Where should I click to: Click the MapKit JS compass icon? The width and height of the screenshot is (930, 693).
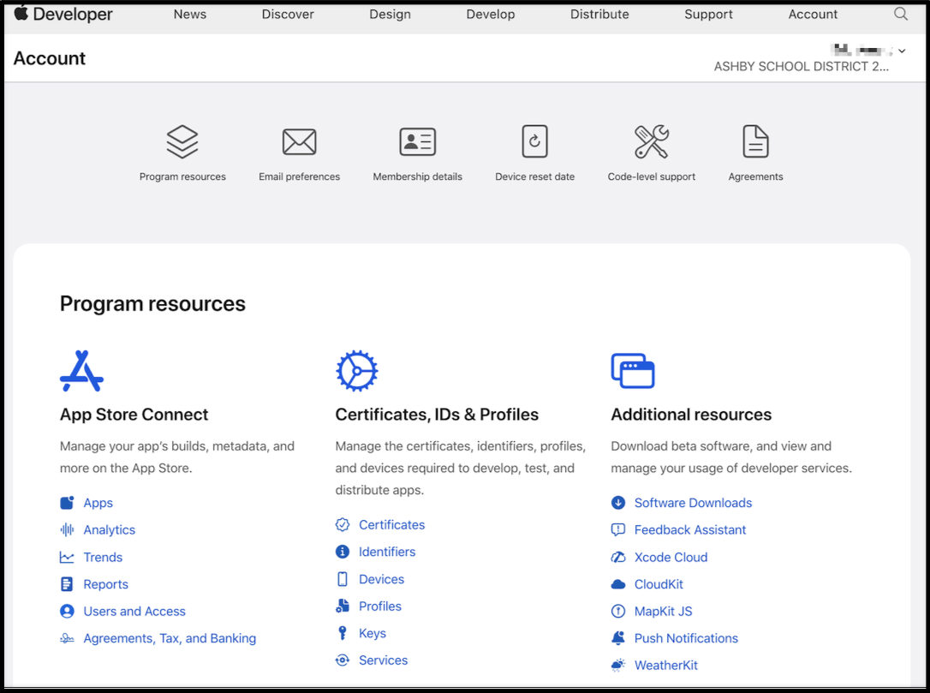point(618,611)
